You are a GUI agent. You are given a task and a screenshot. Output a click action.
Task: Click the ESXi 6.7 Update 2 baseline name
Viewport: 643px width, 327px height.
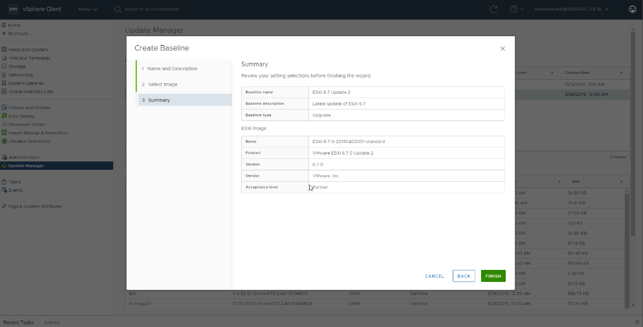[331, 92]
